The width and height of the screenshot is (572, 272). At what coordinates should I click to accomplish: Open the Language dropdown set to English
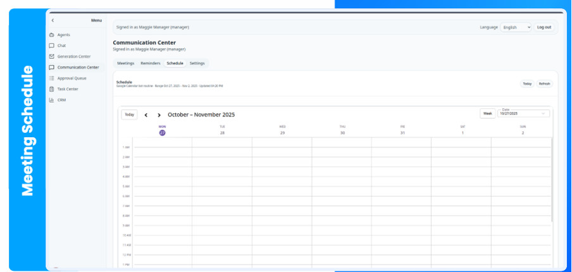click(x=516, y=27)
